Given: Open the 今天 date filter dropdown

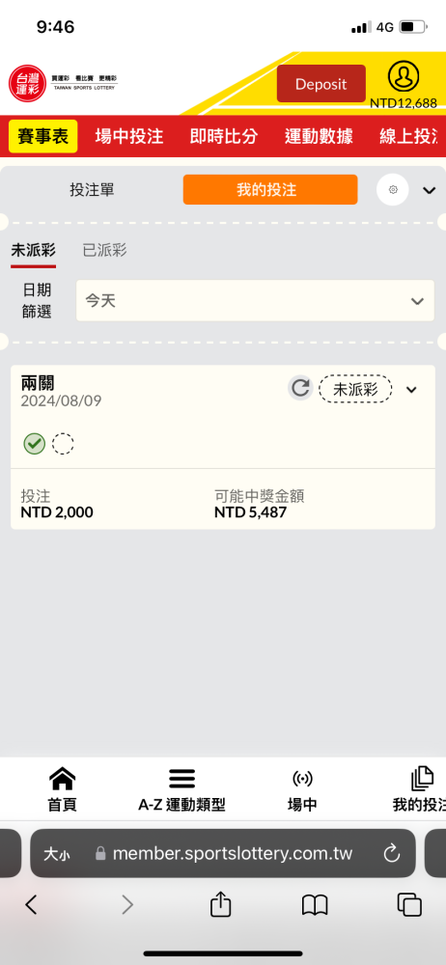Looking at the screenshot, I should [x=255, y=300].
